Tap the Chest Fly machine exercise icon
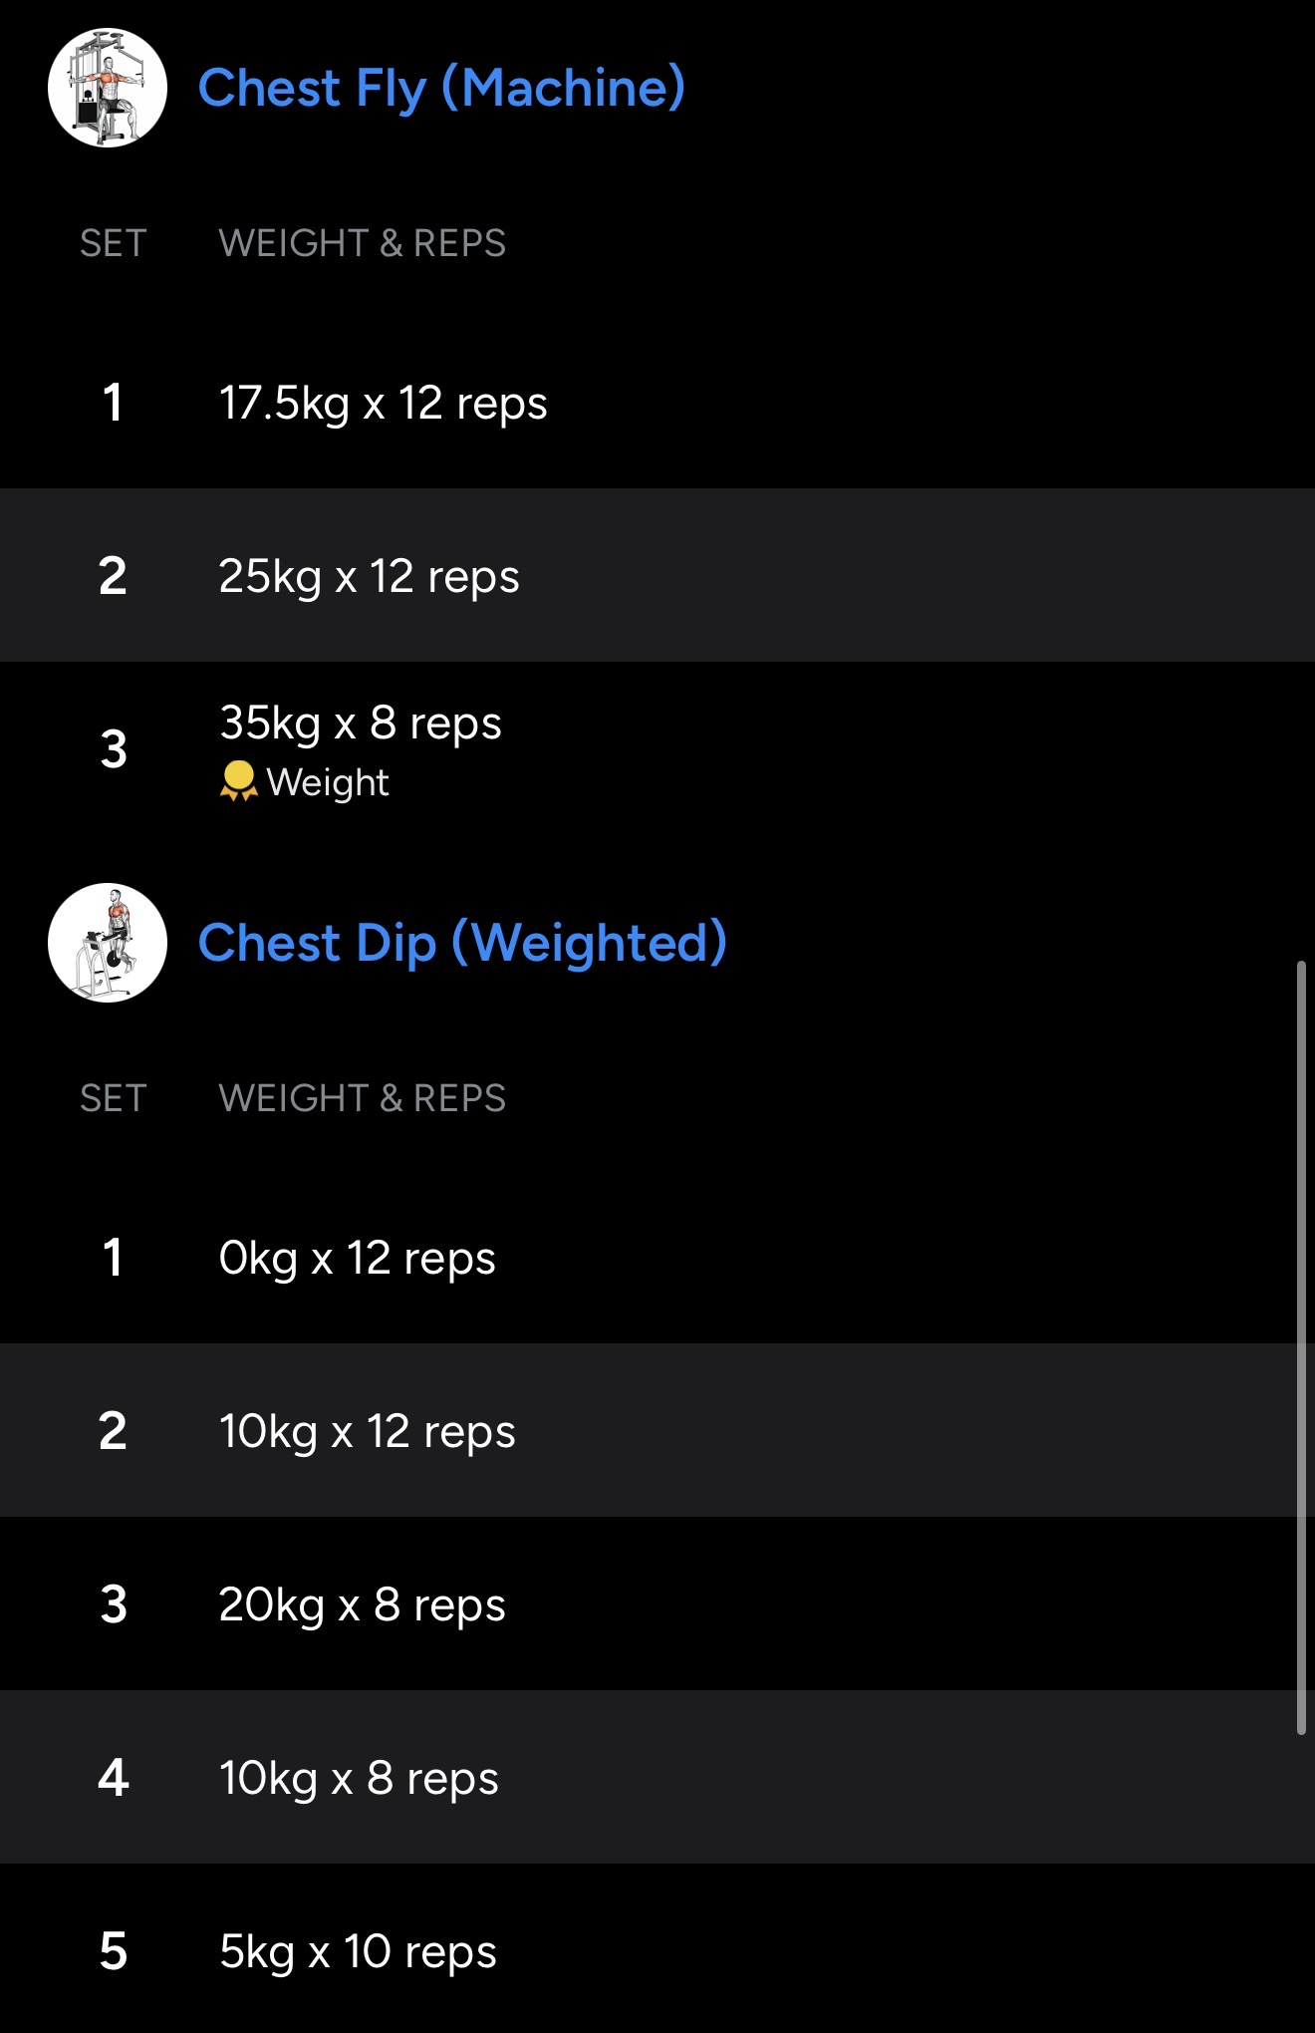The height and width of the screenshot is (2033, 1315). (108, 88)
